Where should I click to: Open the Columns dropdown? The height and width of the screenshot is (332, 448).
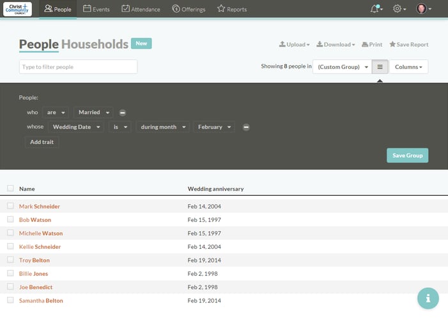[x=408, y=67]
